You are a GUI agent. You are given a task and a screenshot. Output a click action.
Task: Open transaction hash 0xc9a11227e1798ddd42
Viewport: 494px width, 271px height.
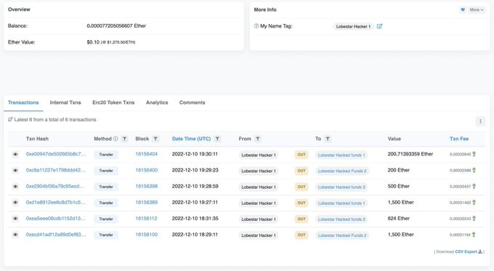(x=56, y=170)
